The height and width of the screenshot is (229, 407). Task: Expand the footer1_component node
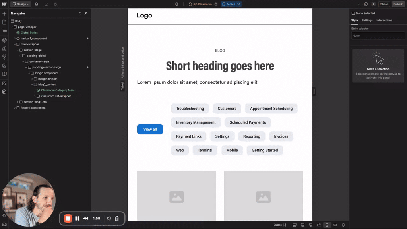[x=15, y=108]
